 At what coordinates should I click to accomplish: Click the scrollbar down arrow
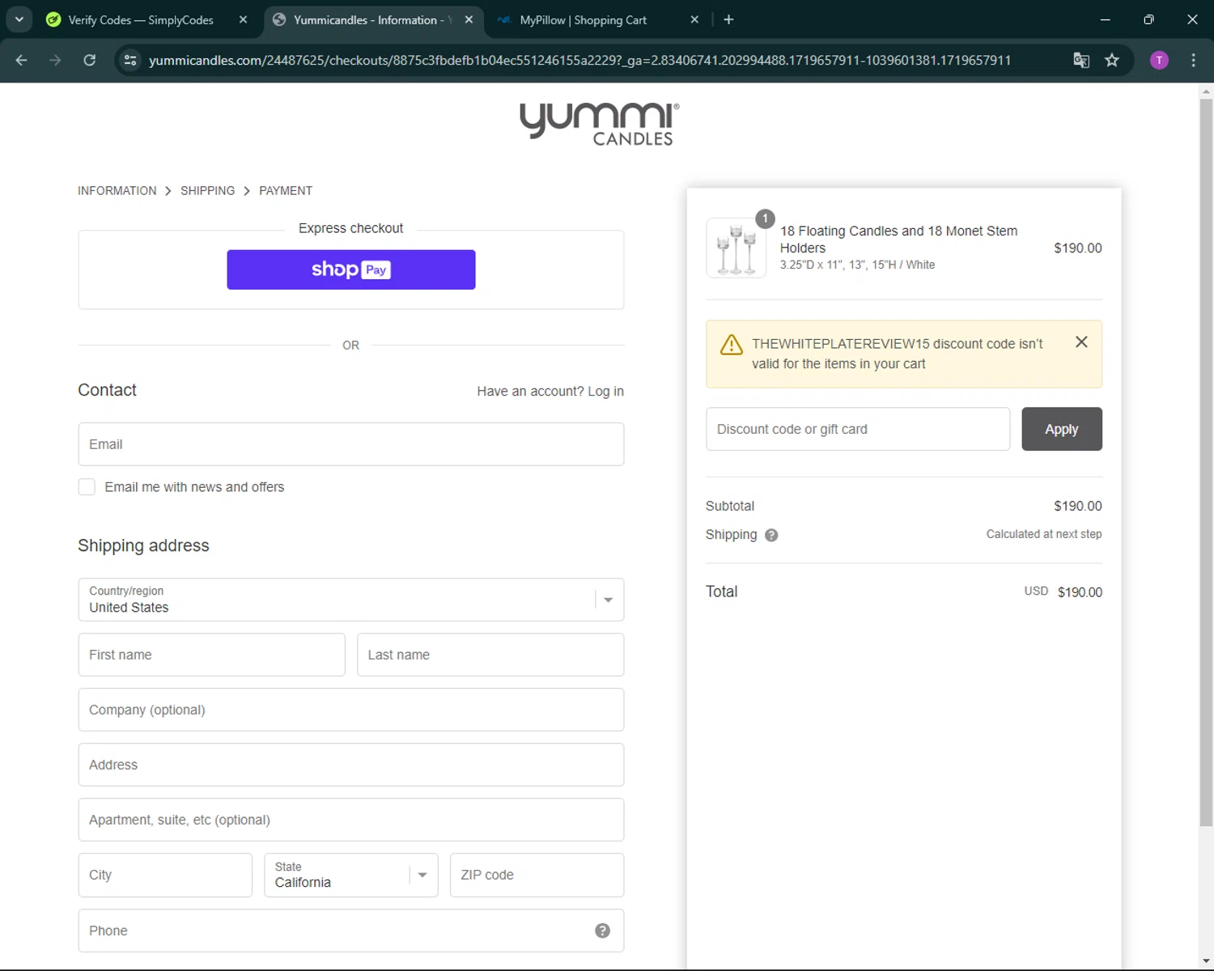coord(1206,961)
